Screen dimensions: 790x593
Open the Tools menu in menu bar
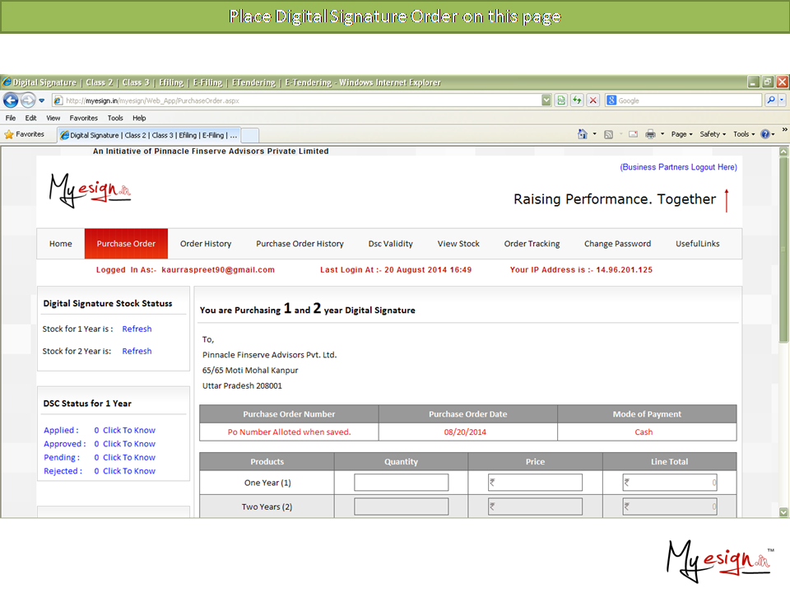coord(115,119)
